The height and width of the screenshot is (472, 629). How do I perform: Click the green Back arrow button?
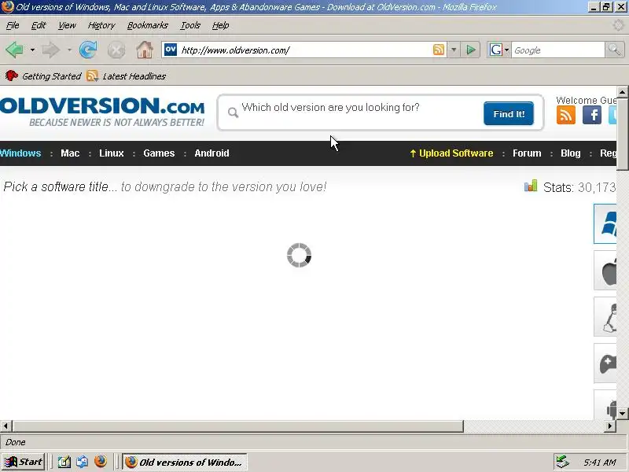(x=14, y=50)
